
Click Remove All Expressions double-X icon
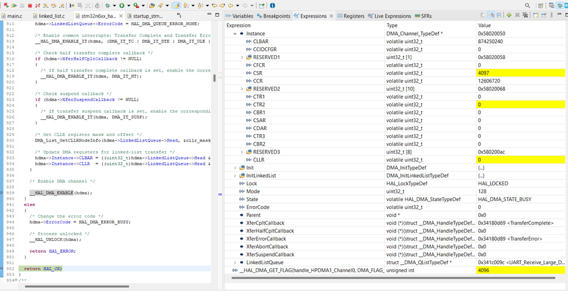coord(525,15)
